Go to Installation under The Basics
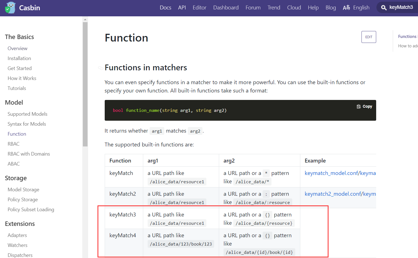The width and height of the screenshot is (418, 258). pos(19,58)
